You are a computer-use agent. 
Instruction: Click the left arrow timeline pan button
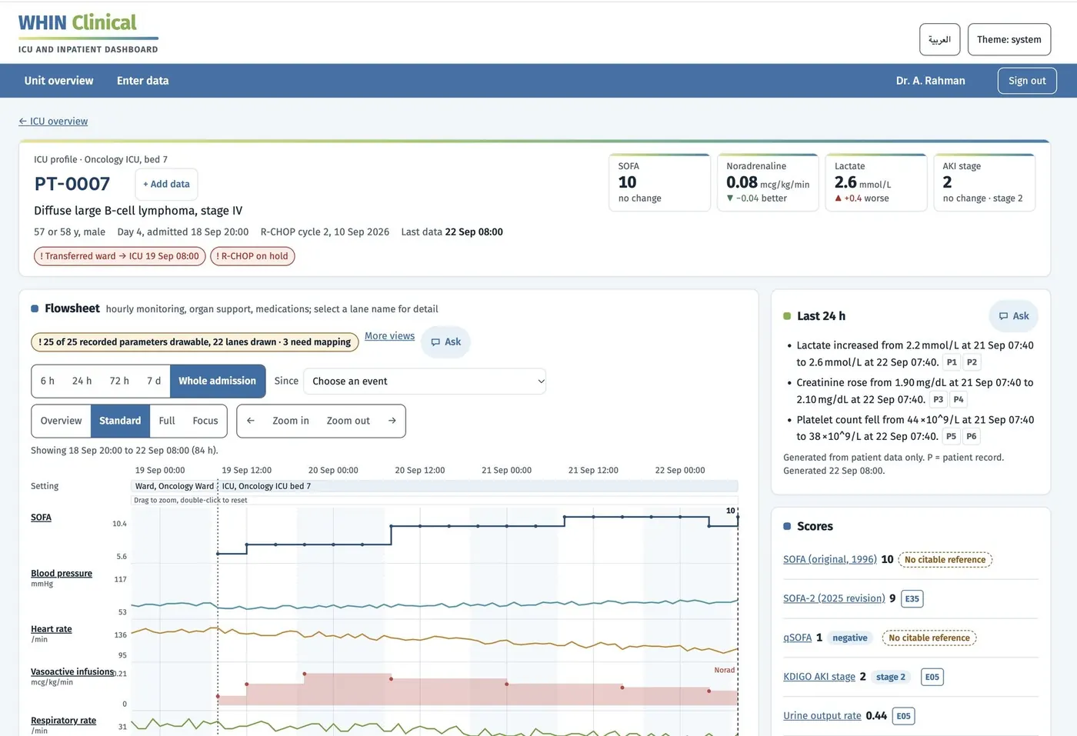pyautogui.click(x=251, y=421)
